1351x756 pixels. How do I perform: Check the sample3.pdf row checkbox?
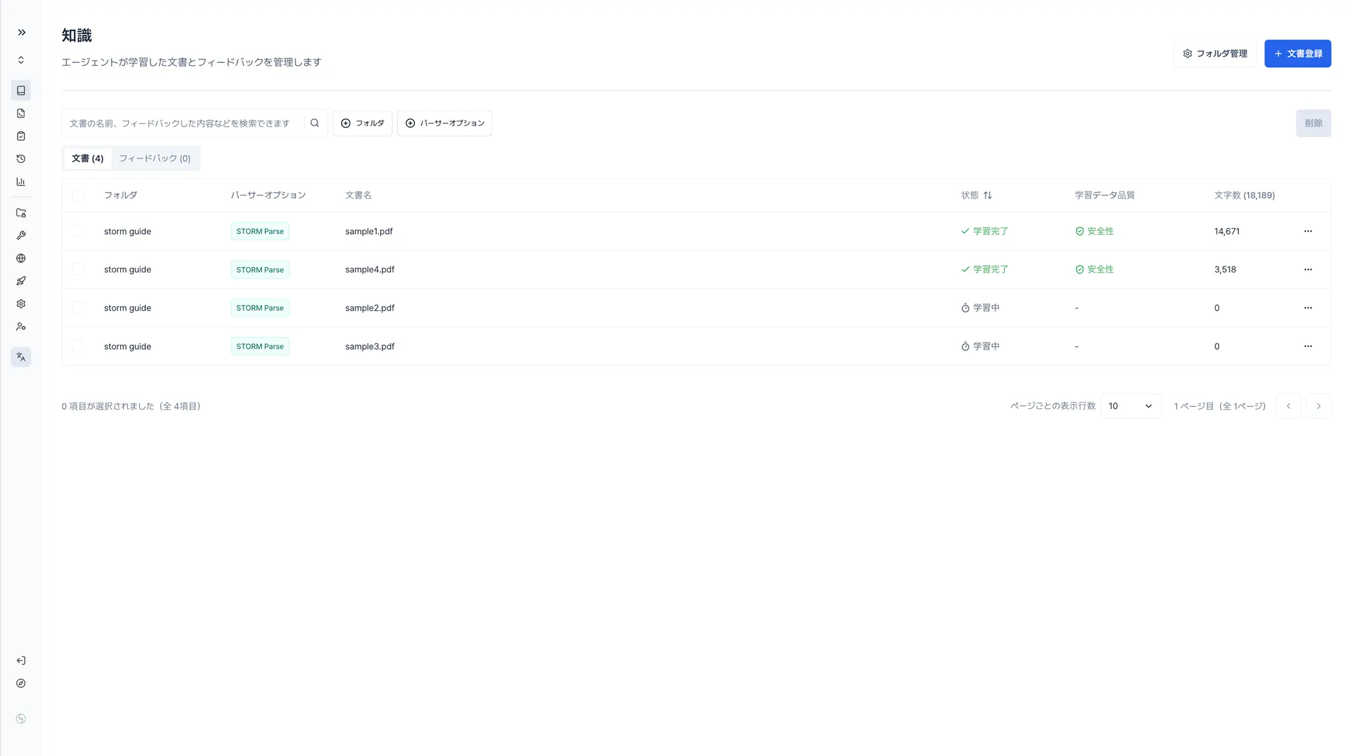pos(78,346)
